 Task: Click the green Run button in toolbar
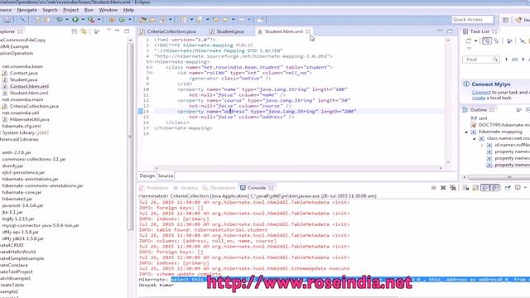tap(75, 20)
